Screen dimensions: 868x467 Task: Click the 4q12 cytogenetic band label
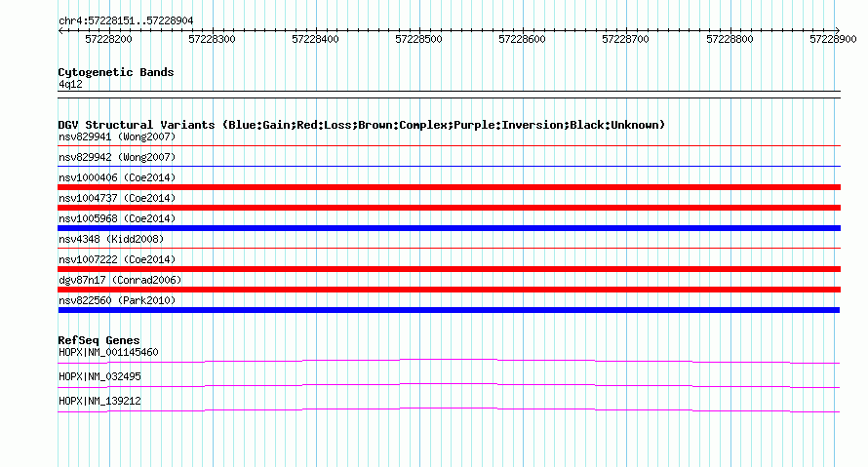click(x=70, y=84)
